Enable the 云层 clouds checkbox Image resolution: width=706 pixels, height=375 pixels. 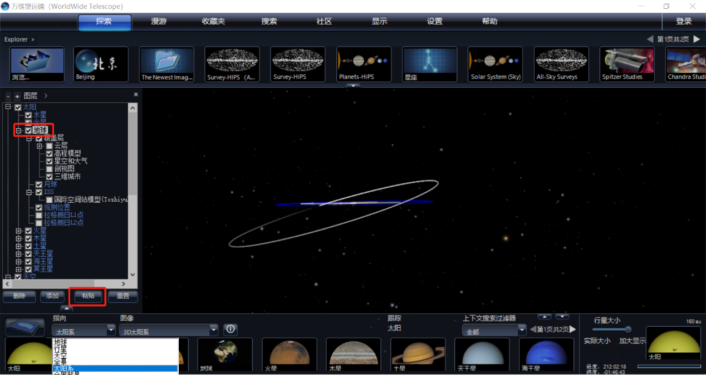50,146
